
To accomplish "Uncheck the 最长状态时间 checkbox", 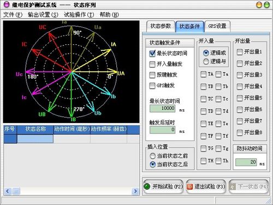I will point(152,54).
